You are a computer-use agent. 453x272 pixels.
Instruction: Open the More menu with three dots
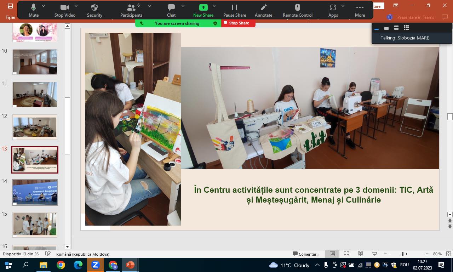(x=360, y=10)
